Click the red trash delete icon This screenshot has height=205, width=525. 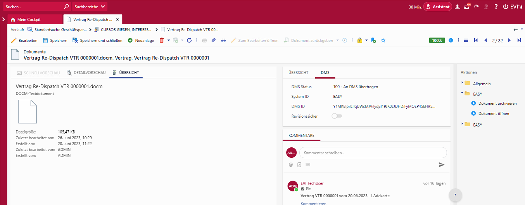click(162, 41)
